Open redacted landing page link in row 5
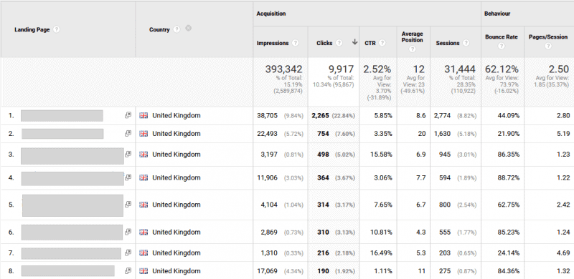 tap(72, 205)
